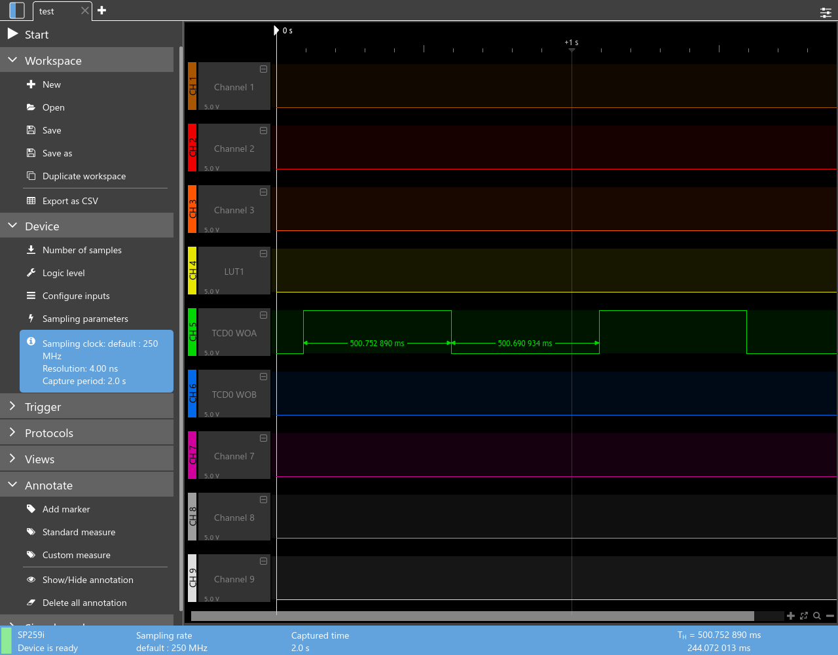This screenshot has width=838, height=655.
Task: Click Sampling parameters
Action: point(85,319)
